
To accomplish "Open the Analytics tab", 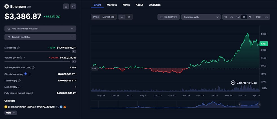I will 155,5.
